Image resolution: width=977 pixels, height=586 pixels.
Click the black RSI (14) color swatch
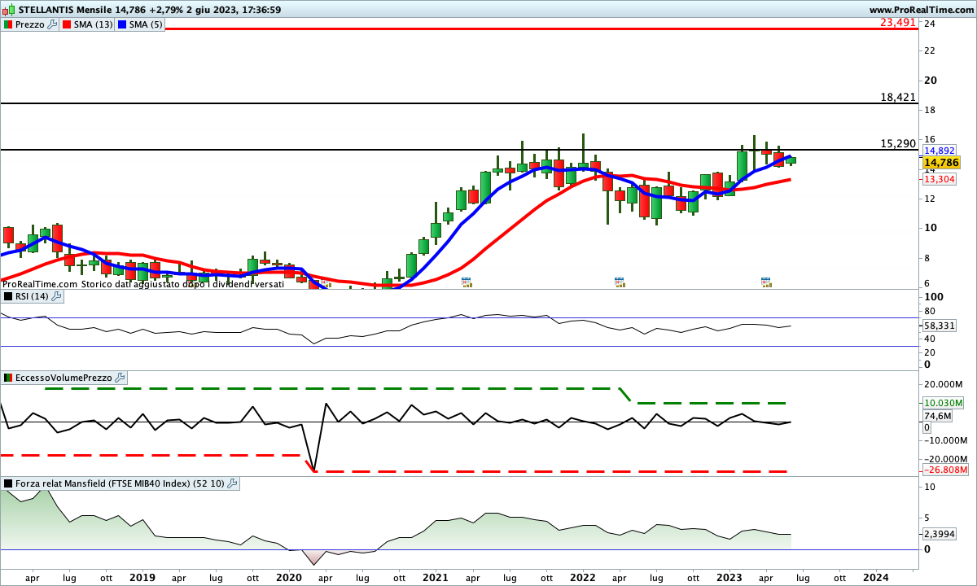click(7, 297)
